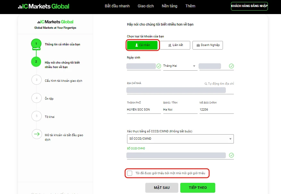Expand the Số CCCD/CMND dropdown
The height and width of the screenshot is (194, 281).
(x=180, y=139)
